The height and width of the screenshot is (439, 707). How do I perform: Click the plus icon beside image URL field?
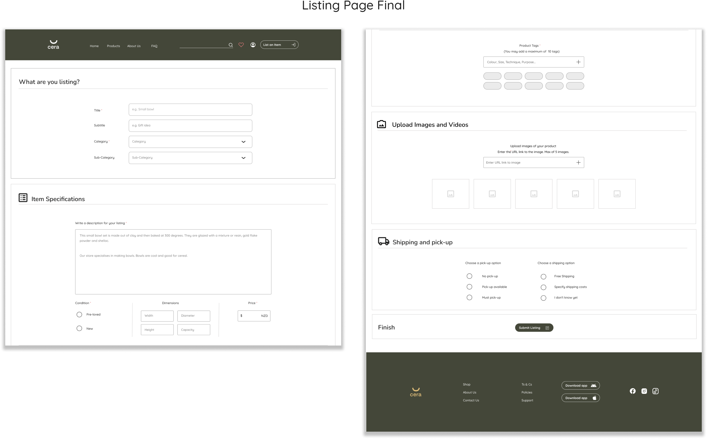point(578,163)
